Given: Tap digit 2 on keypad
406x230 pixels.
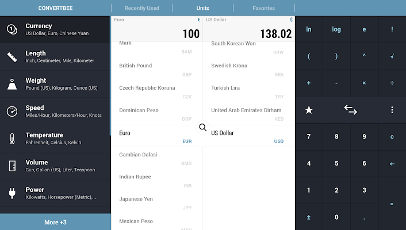Looking at the screenshot, I should (x=336, y=190).
